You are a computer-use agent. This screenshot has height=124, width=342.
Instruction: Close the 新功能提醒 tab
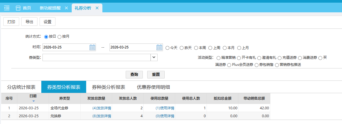click(66, 8)
